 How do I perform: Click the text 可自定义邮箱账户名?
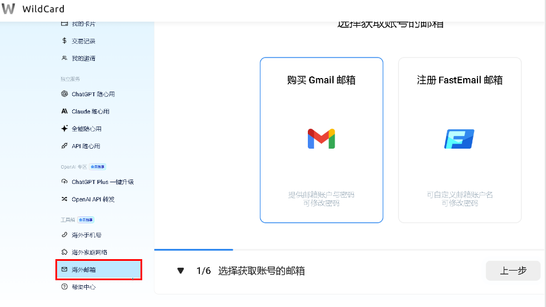460,194
